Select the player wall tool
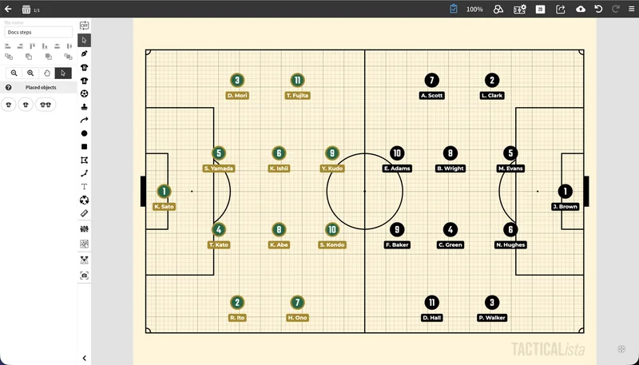The image size is (639, 365). (x=85, y=229)
